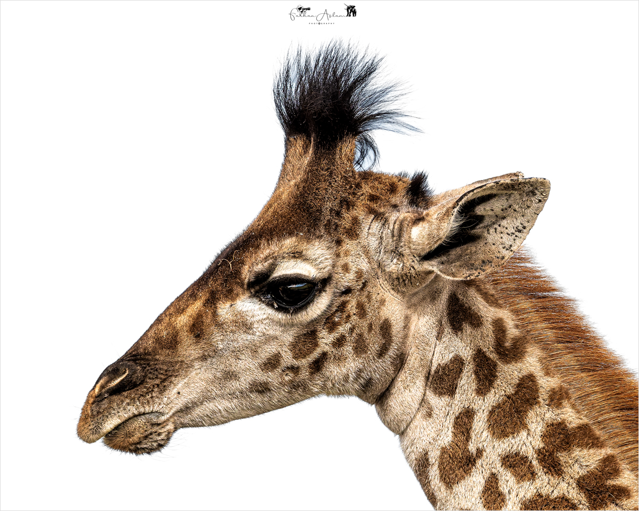Click the elephant icon in the watermark
639x511 pixels.
tap(350, 10)
